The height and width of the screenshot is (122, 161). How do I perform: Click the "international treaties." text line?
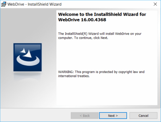point(74,76)
